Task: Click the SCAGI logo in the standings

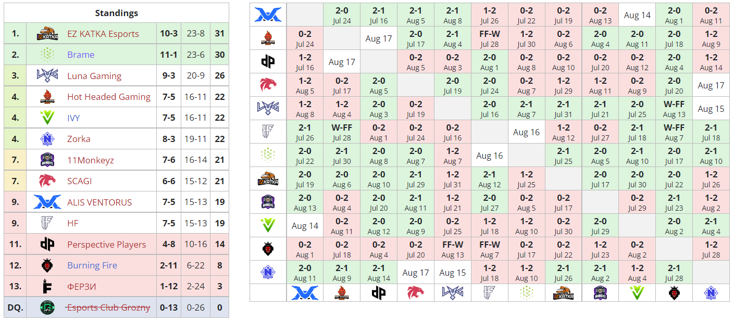Action: (x=47, y=181)
